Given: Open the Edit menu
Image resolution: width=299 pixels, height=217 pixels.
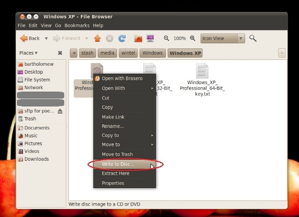Looking at the screenshot, I should click(x=33, y=25).
